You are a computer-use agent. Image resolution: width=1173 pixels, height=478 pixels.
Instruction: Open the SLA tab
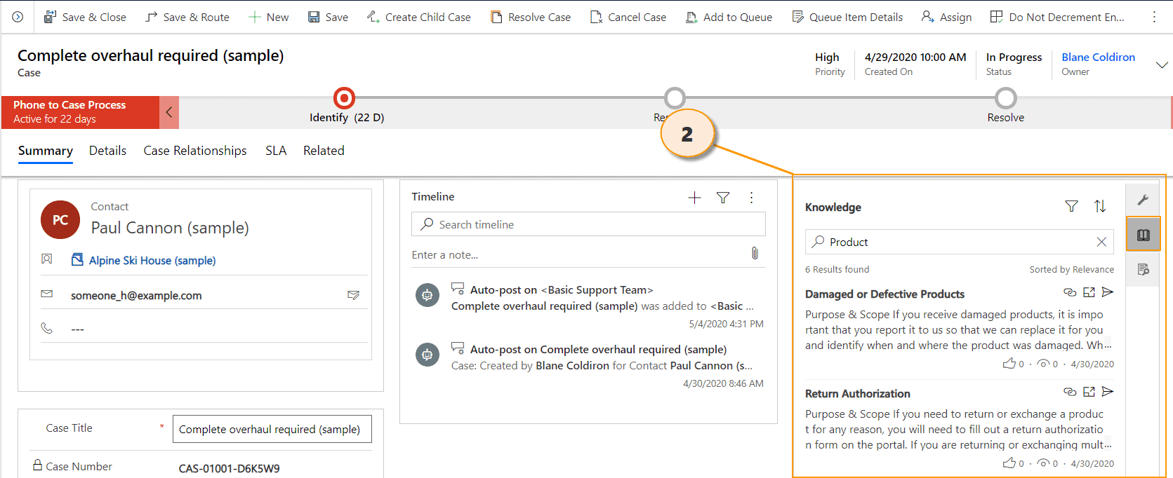click(x=276, y=151)
